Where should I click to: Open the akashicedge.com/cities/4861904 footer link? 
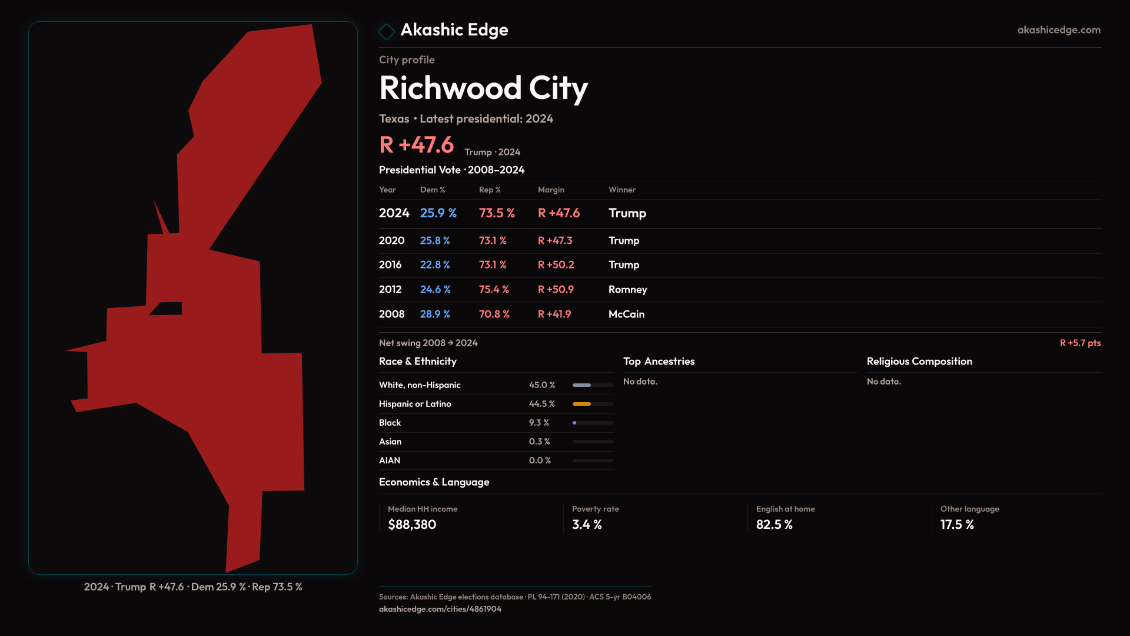pyautogui.click(x=440, y=609)
